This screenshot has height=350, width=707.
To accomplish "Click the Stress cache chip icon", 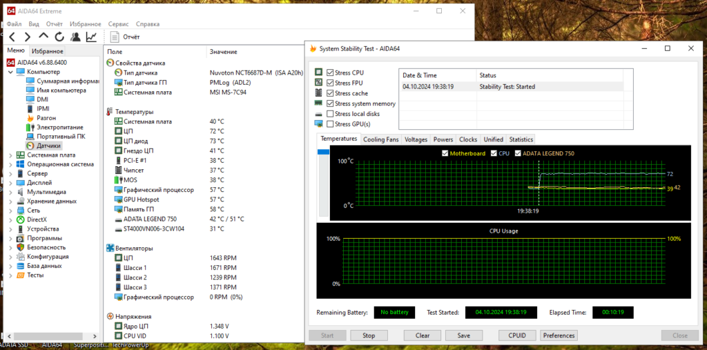I will [319, 93].
